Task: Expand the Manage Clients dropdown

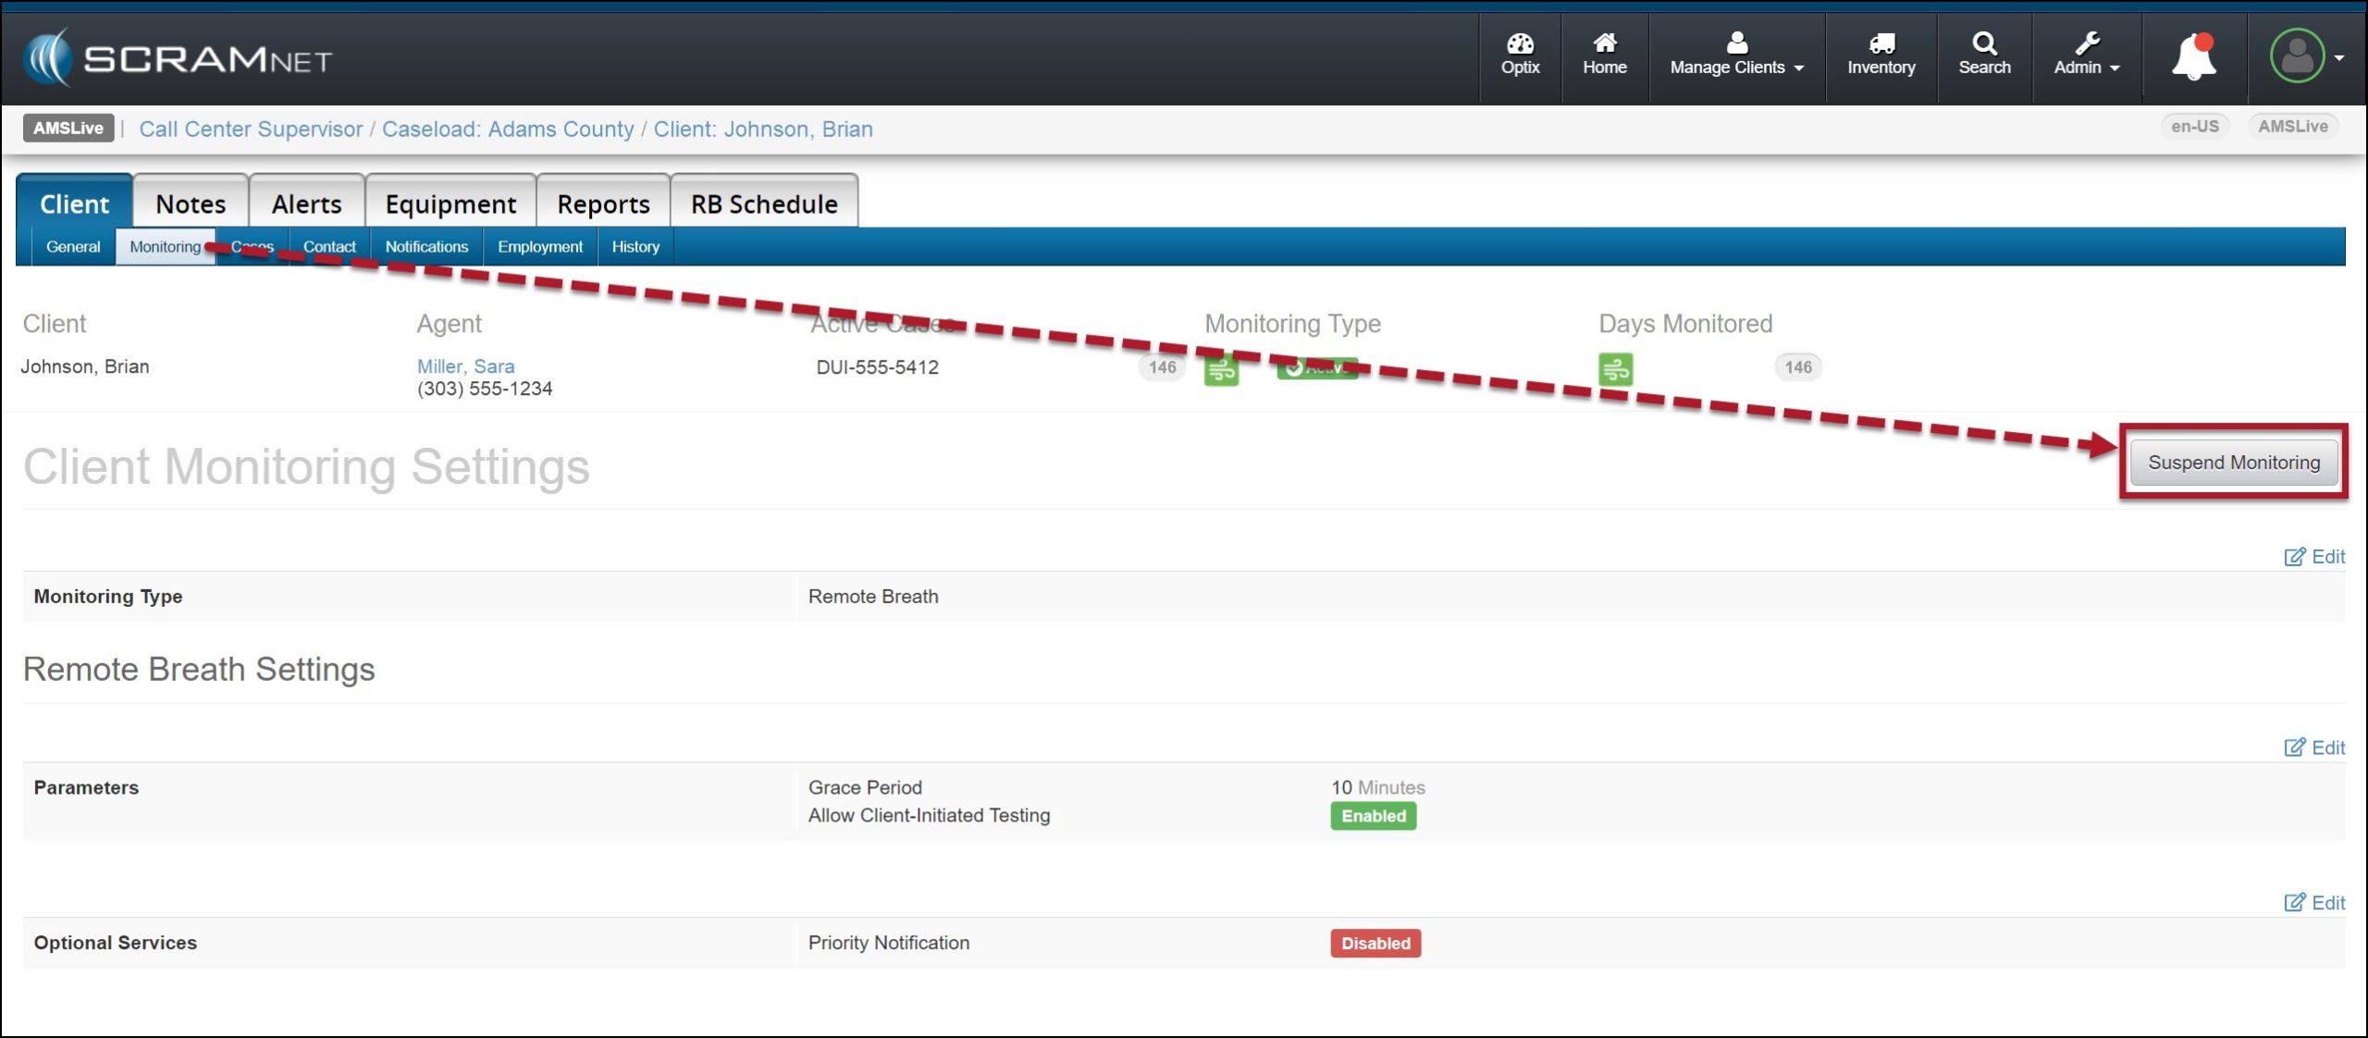Action: [x=1736, y=57]
